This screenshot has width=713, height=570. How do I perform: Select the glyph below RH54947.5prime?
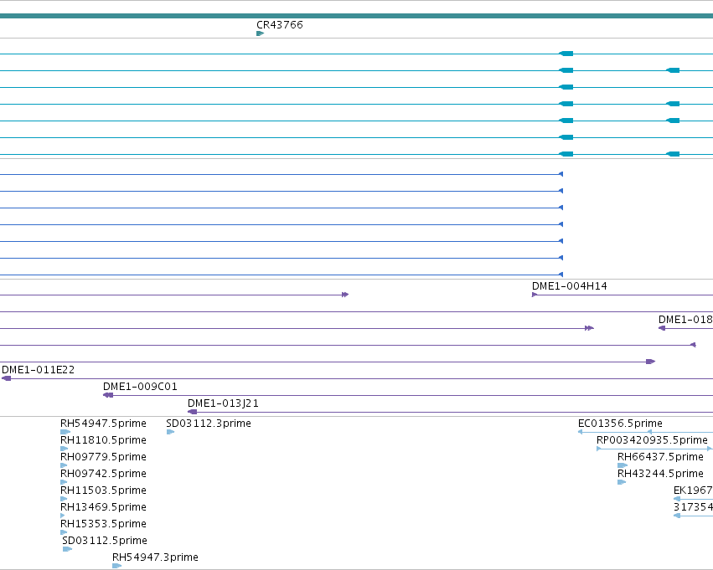[65, 432]
